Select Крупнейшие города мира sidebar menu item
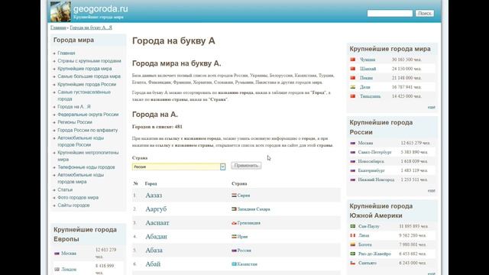The height and width of the screenshot is (275, 489). point(85,69)
